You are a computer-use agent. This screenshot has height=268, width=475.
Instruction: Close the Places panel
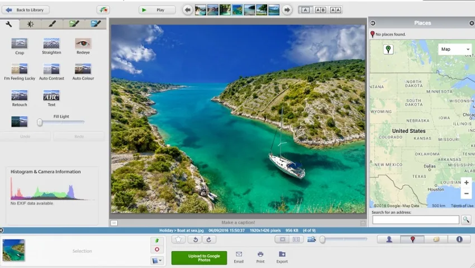pyautogui.click(x=472, y=23)
